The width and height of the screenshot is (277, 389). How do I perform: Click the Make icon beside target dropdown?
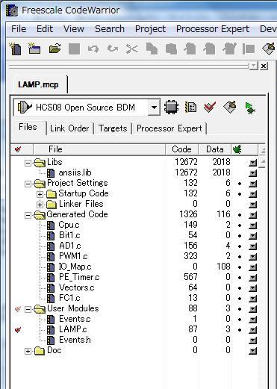[x=230, y=108]
